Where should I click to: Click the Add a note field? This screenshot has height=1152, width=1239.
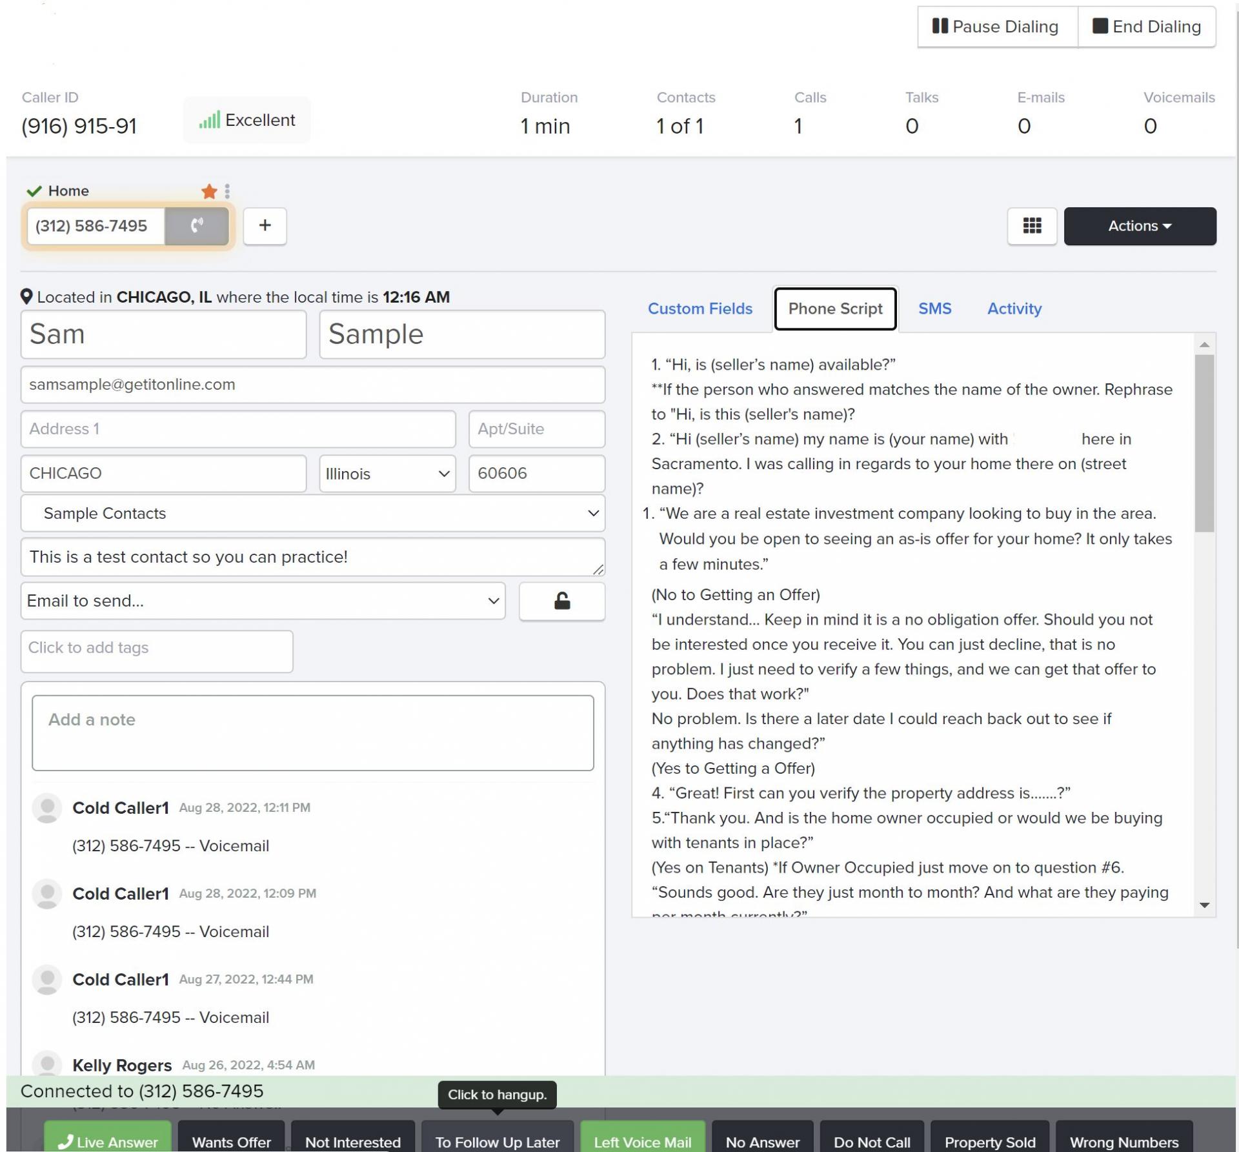[312, 733]
